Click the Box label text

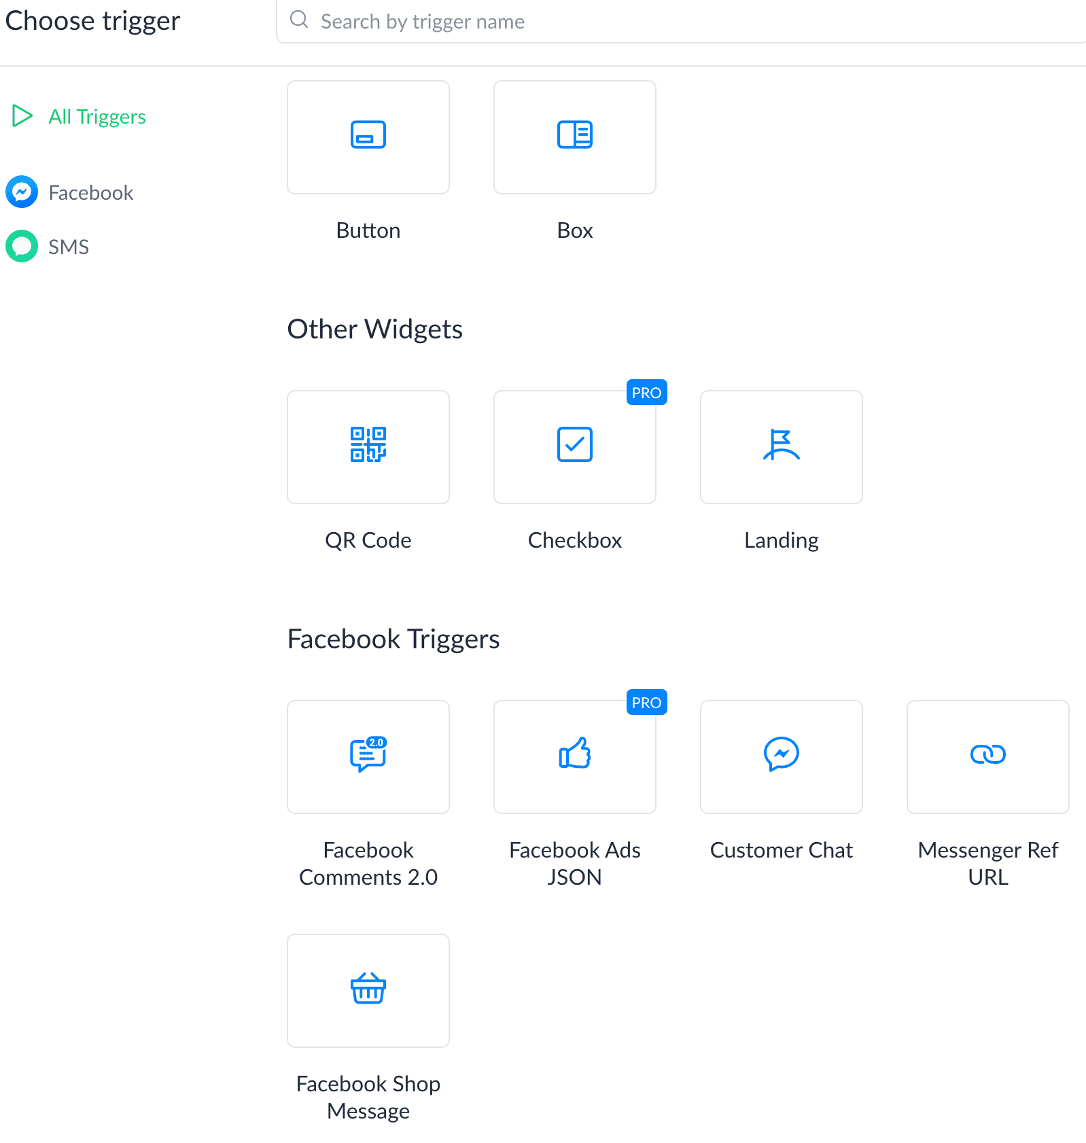pyautogui.click(x=575, y=231)
